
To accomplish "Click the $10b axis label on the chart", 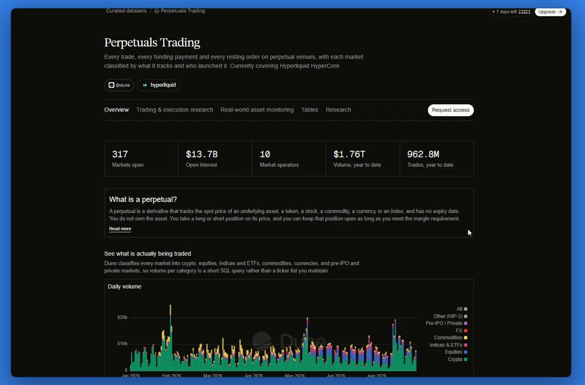I will point(122,344).
